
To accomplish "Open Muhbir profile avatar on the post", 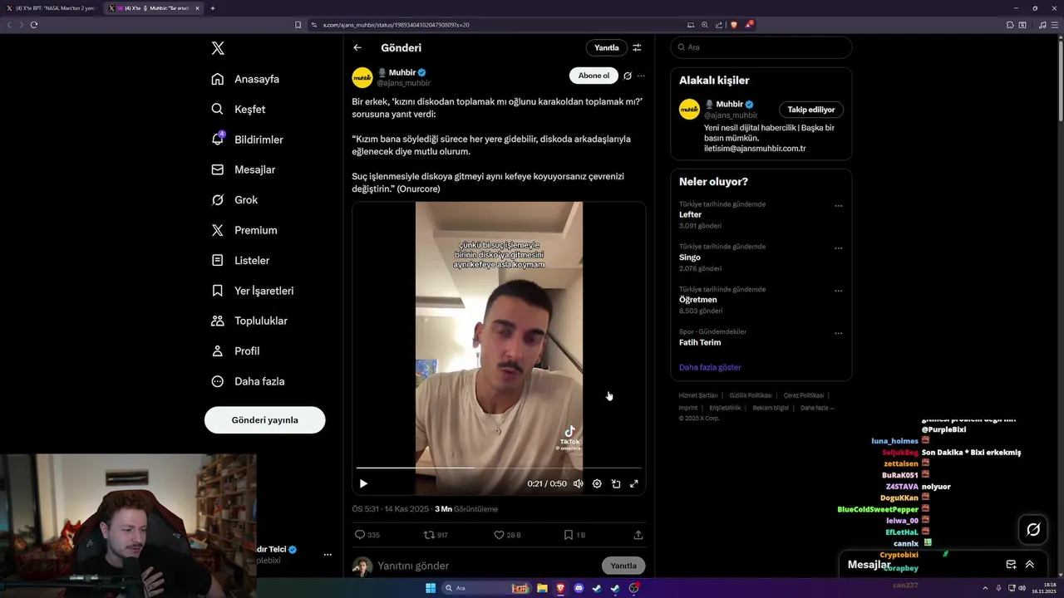I will 362,78.
